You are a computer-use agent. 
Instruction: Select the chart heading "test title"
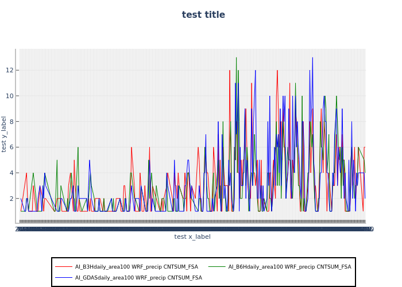pos(203,15)
